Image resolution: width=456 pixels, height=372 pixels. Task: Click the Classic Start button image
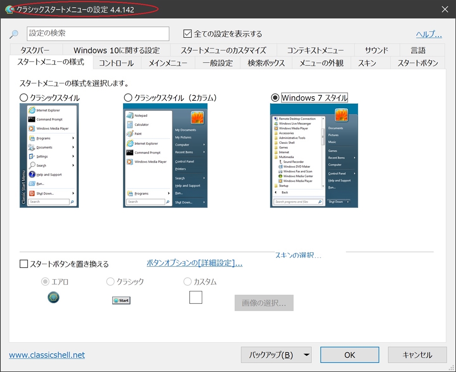click(x=121, y=300)
